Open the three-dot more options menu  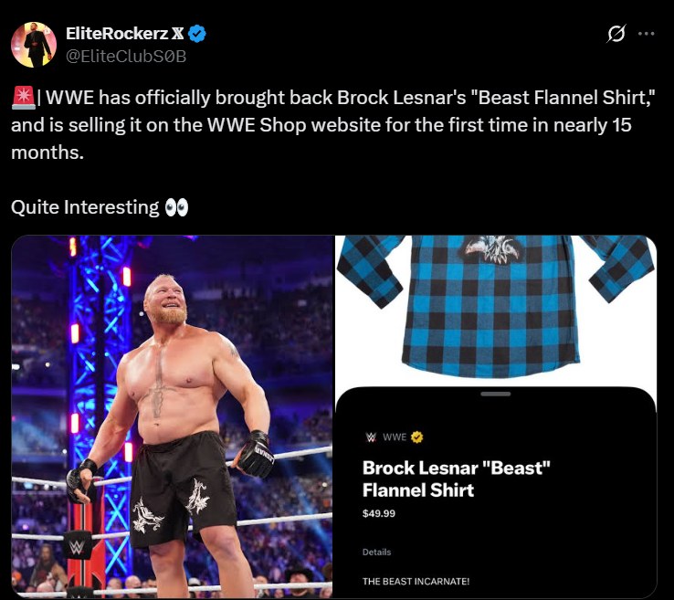coord(646,34)
